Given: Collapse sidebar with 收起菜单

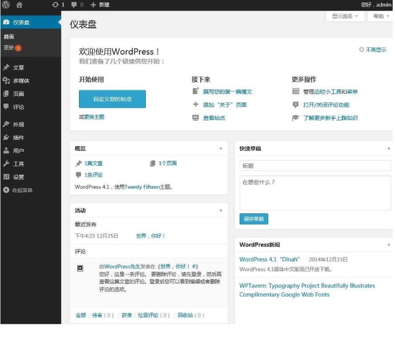Looking at the screenshot, I should pyautogui.click(x=18, y=190).
